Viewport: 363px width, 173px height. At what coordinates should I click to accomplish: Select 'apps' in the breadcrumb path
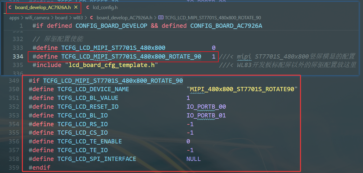pyautogui.click(x=14, y=18)
